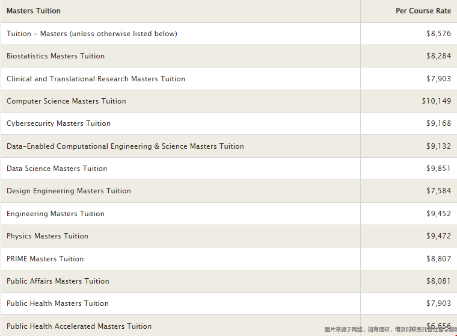Select Public Health Masters Tuition row
Viewport: 457px width, 336px height.
tap(57, 303)
